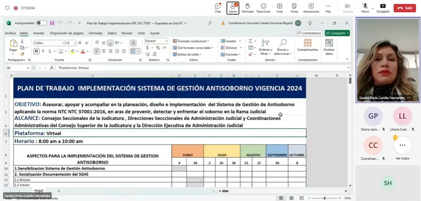Viewport: 421px width, 201px height.
Task: Align text to the right
Action: pyautogui.click(x=111, y=51)
